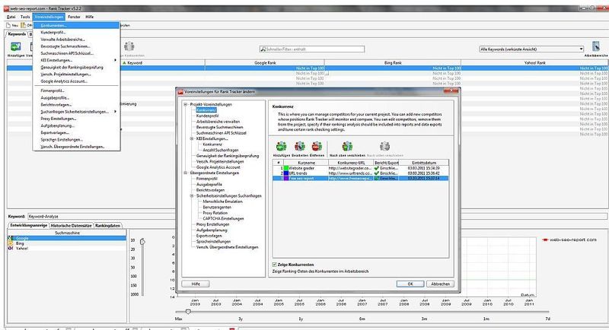Screen dimensions: 609x330
Task: Select the Keywords tab
Action: click(17, 34)
